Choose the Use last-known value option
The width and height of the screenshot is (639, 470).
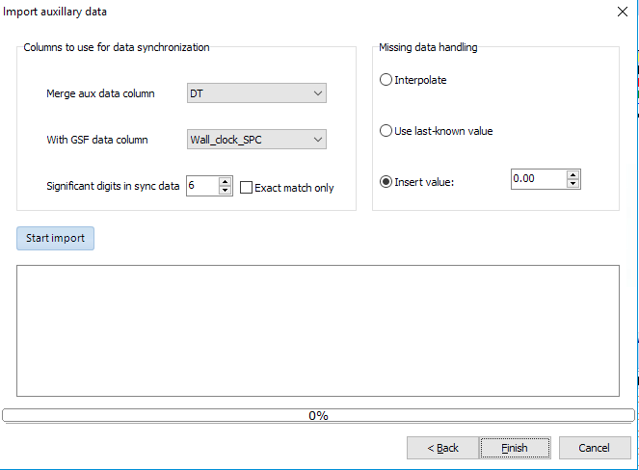pos(386,130)
